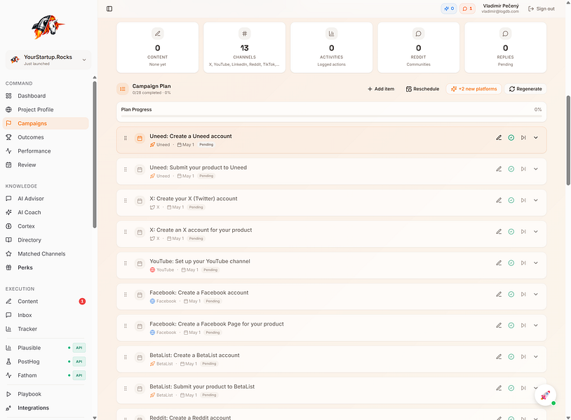Click the Sign out link
Screen dimensions: 571x420
[542, 8]
